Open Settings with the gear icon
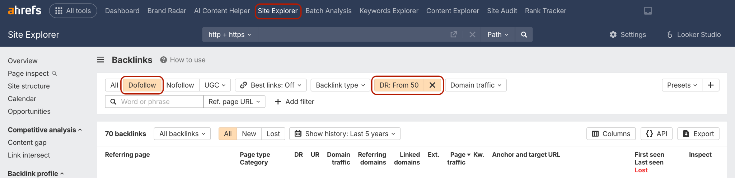735x178 pixels. coord(628,34)
